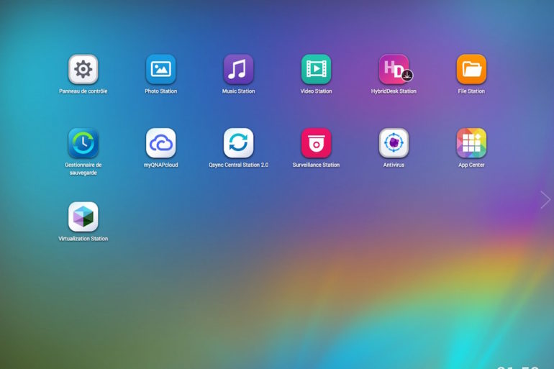The image size is (554, 369).
Task: Click the "File Station" label text
Action: (471, 91)
